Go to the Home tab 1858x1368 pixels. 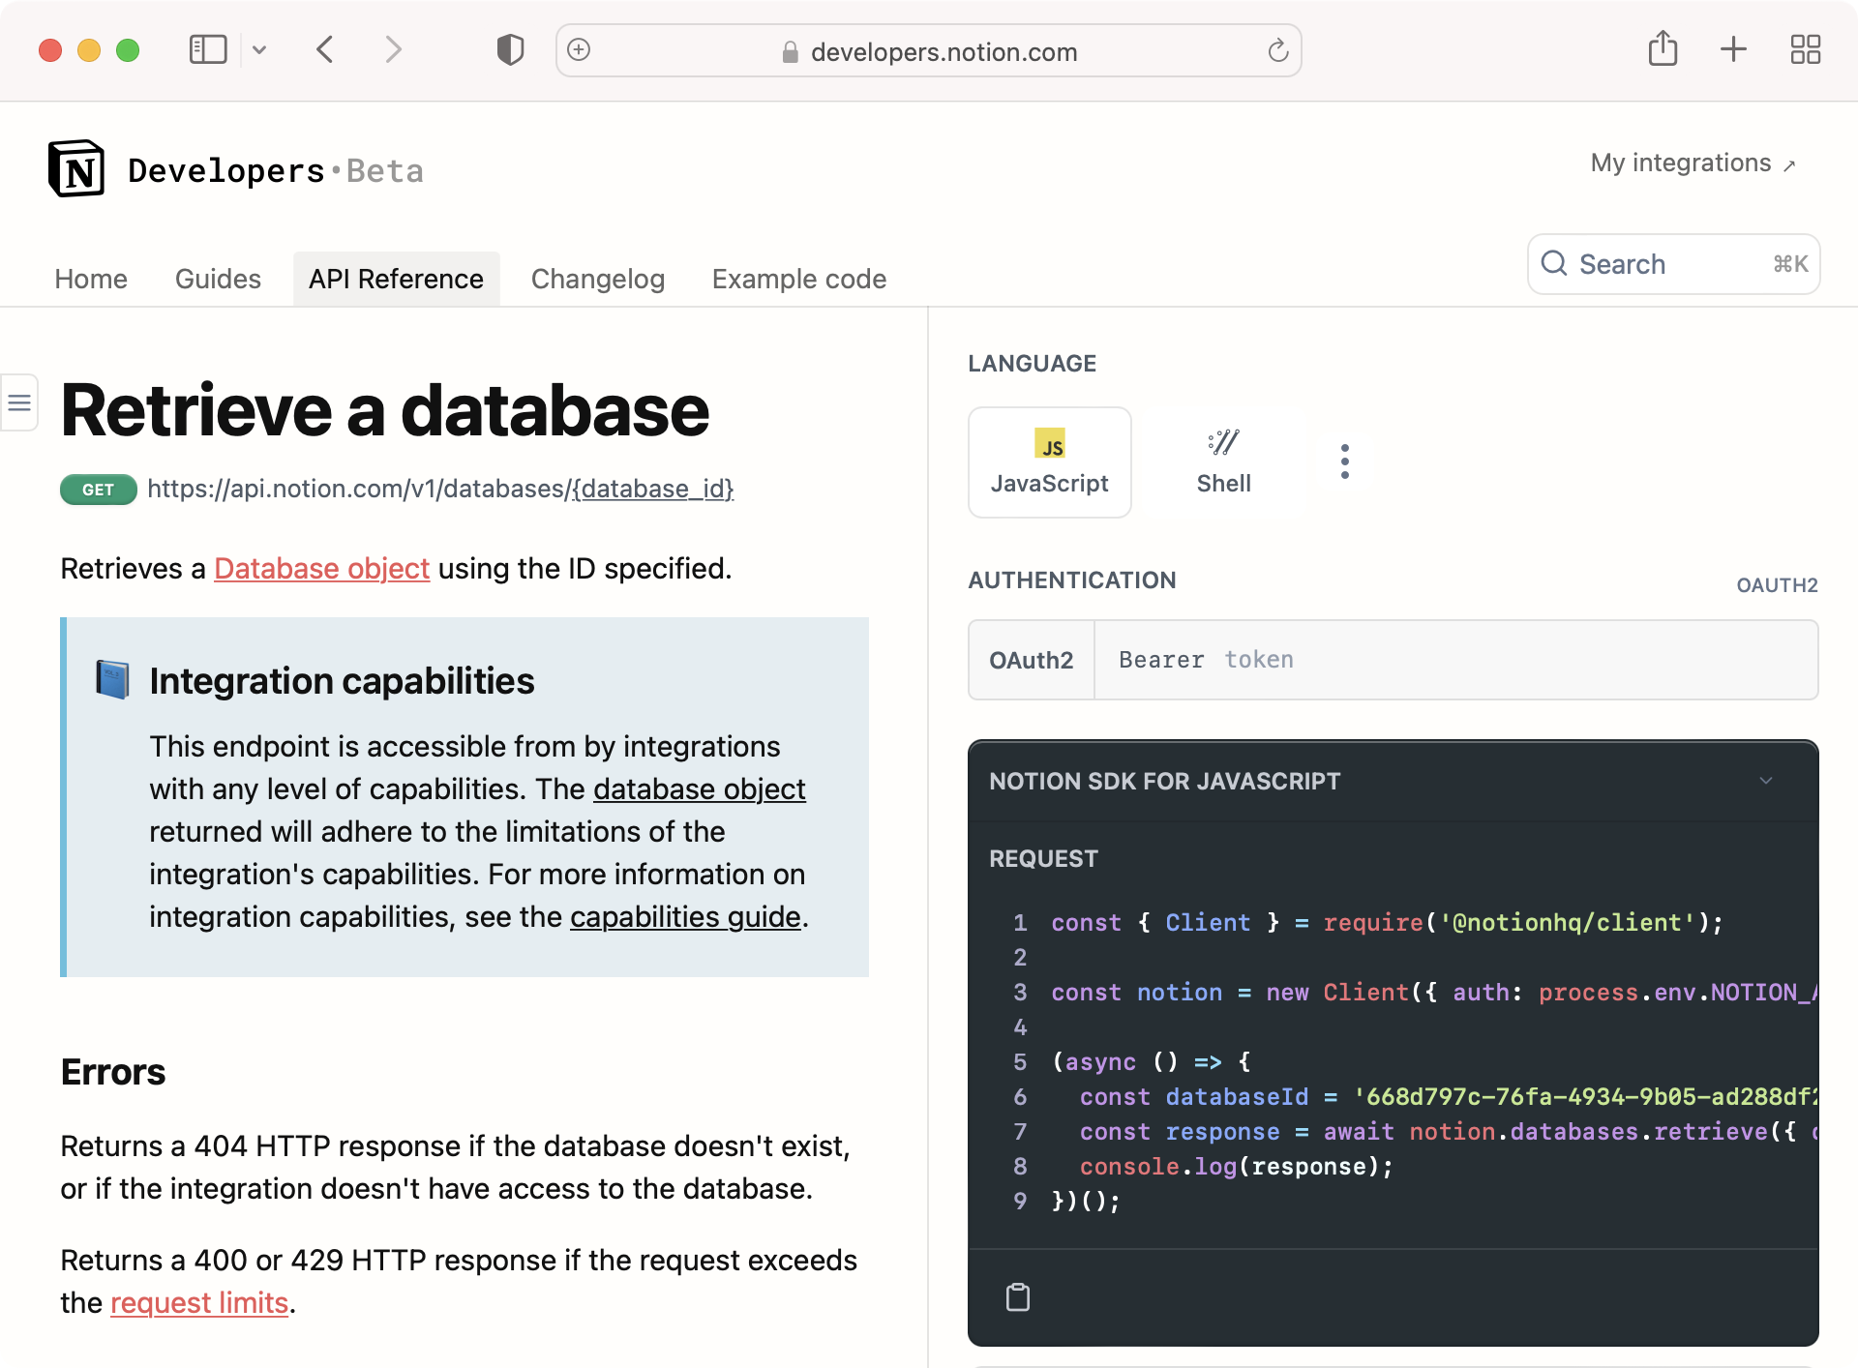coord(91,279)
